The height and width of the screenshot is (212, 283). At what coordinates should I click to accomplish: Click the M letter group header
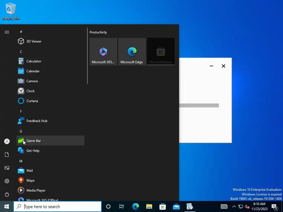pyautogui.click(x=21, y=161)
